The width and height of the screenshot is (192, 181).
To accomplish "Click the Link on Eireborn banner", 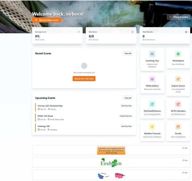I will click(x=185, y=160).
